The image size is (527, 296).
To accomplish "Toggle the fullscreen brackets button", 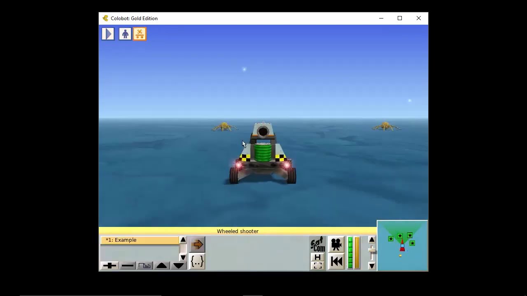I will coord(317,266).
